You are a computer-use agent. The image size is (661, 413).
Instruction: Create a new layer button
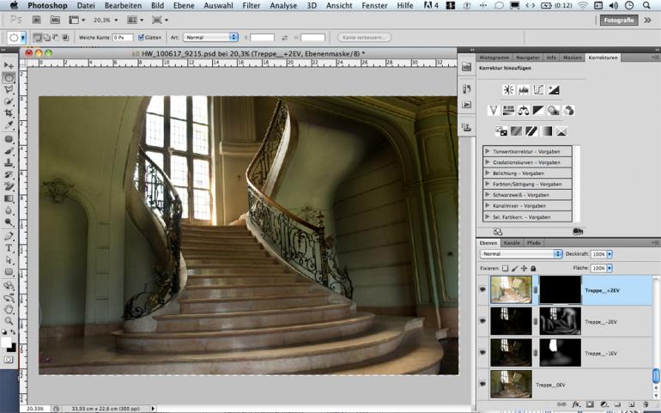(x=631, y=404)
